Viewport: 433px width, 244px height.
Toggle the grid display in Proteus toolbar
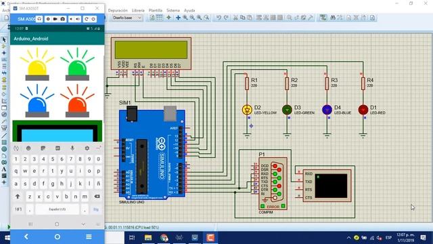(x=160, y=18)
